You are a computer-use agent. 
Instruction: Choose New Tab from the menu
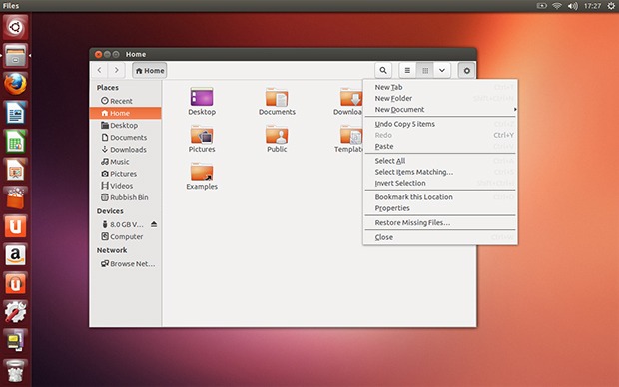point(440,87)
